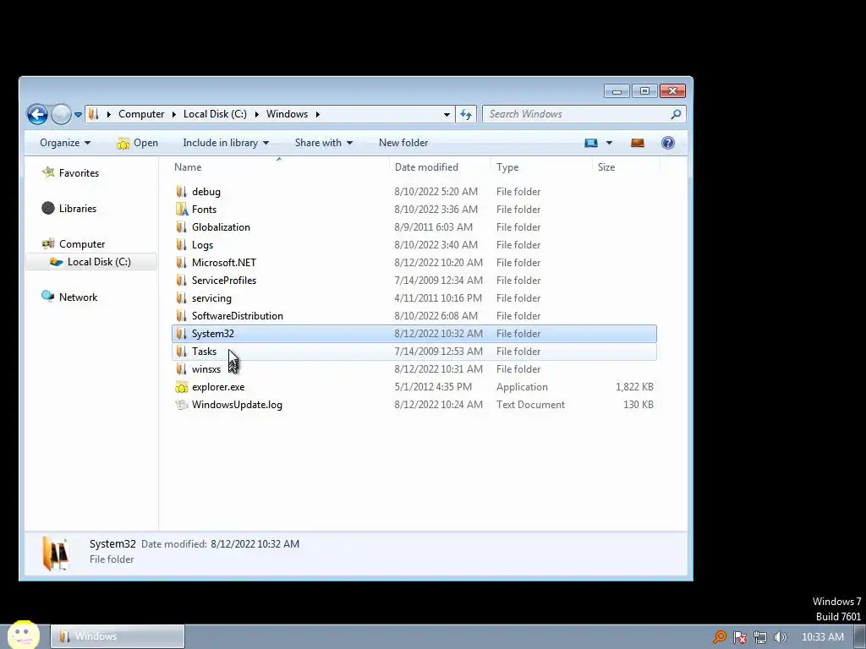This screenshot has height=649, width=866.
Task: Click New folder button
Action: (403, 143)
